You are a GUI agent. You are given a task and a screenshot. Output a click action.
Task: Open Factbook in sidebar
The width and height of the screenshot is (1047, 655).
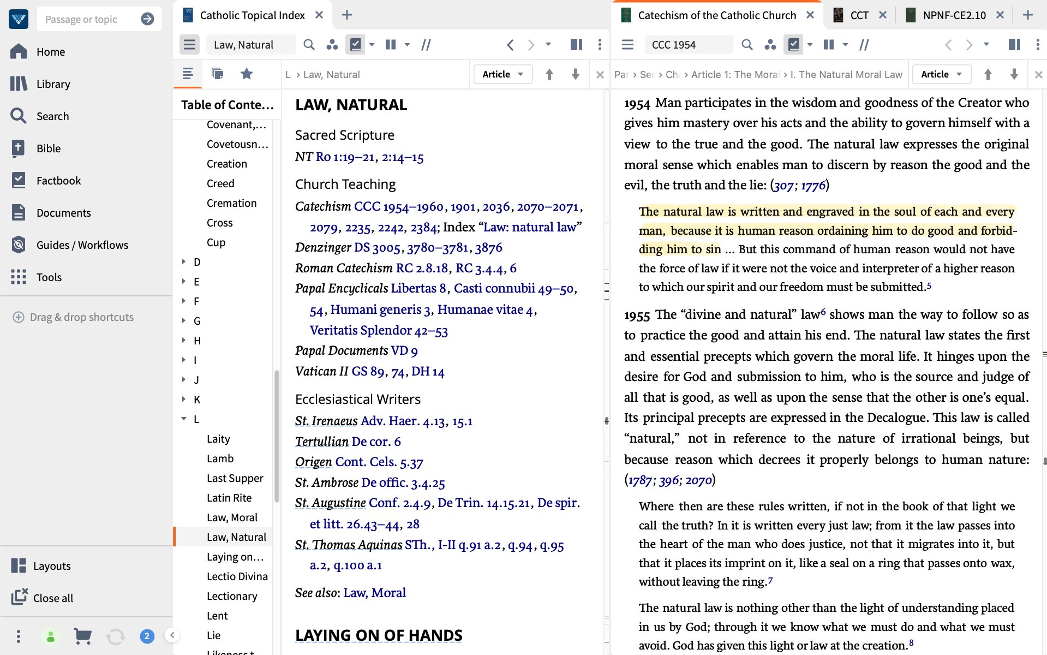58,181
